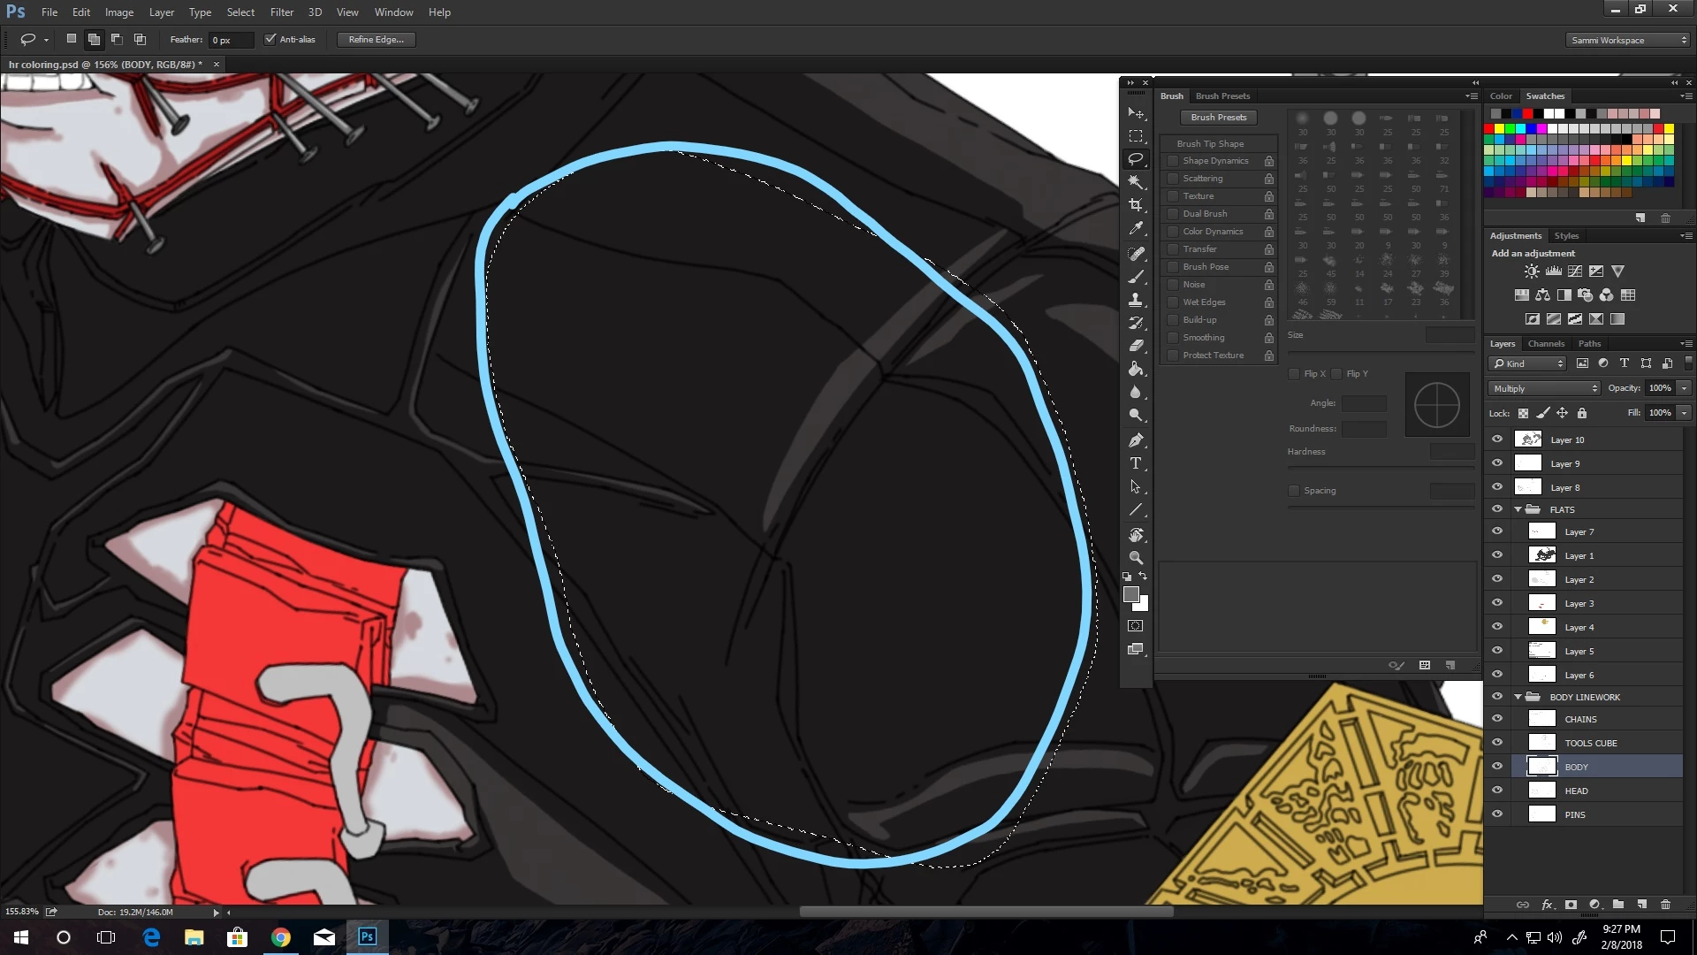1697x955 pixels.
Task: Uncheck the Anti-alias checkbox
Action: click(270, 40)
